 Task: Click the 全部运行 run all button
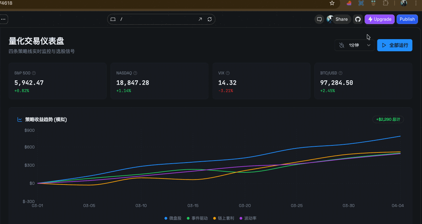[395, 45]
